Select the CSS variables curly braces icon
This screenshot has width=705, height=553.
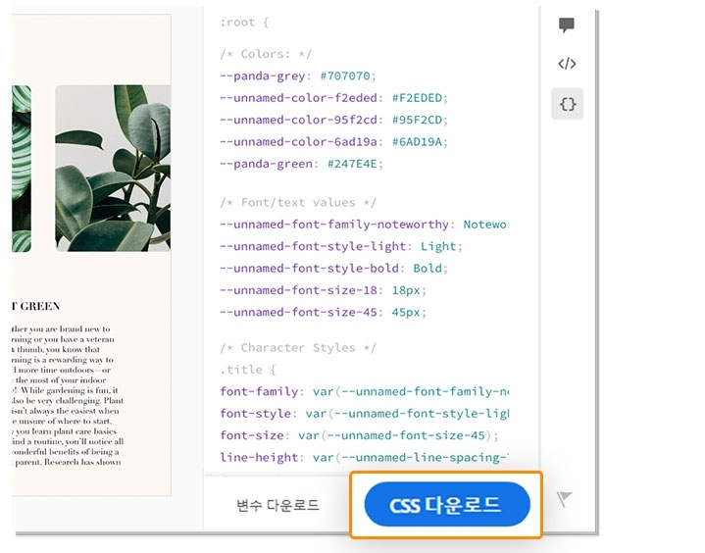[568, 104]
